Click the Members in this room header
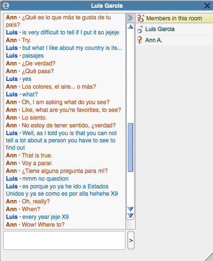Viewport: 213px width, 261px height. click(x=174, y=18)
